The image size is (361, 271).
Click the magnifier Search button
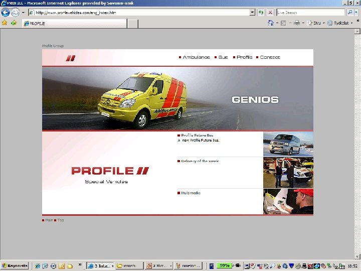[x=350, y=13]
